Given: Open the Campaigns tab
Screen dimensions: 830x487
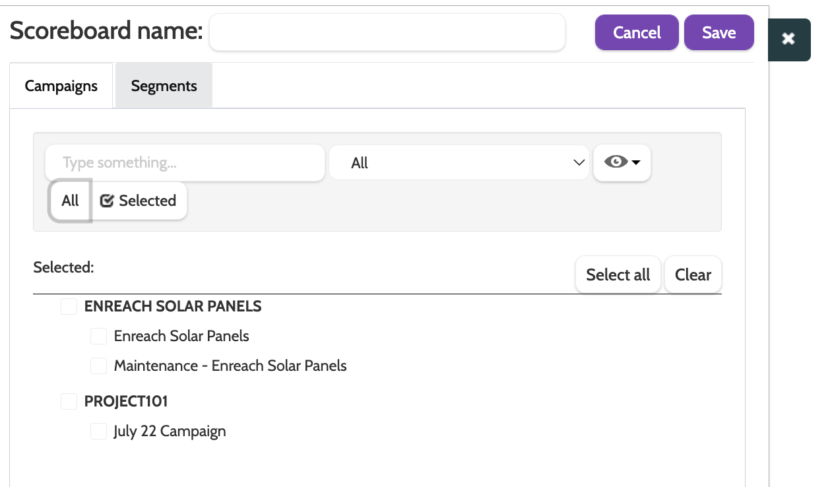Looking at the screenshot, I should click(61, 86).
